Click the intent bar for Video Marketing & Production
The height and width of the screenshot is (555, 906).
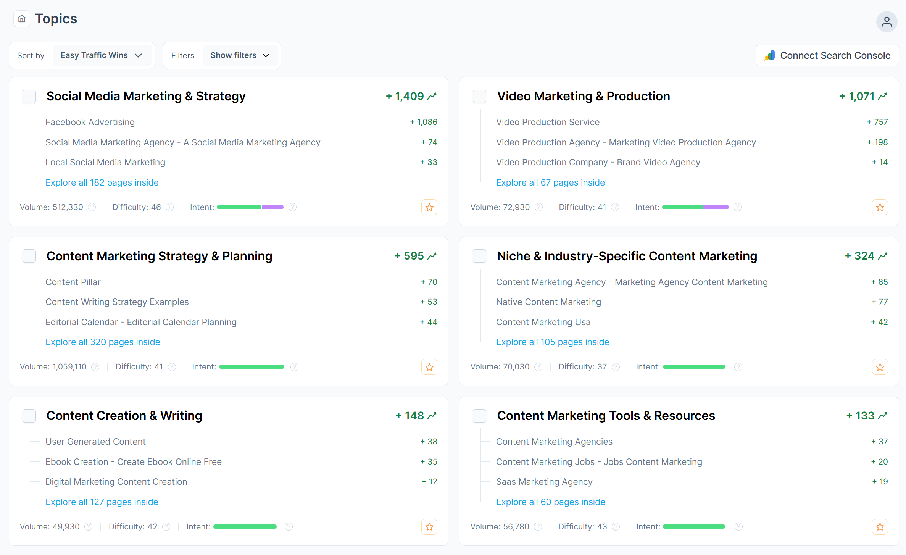[x=695, y=207]
